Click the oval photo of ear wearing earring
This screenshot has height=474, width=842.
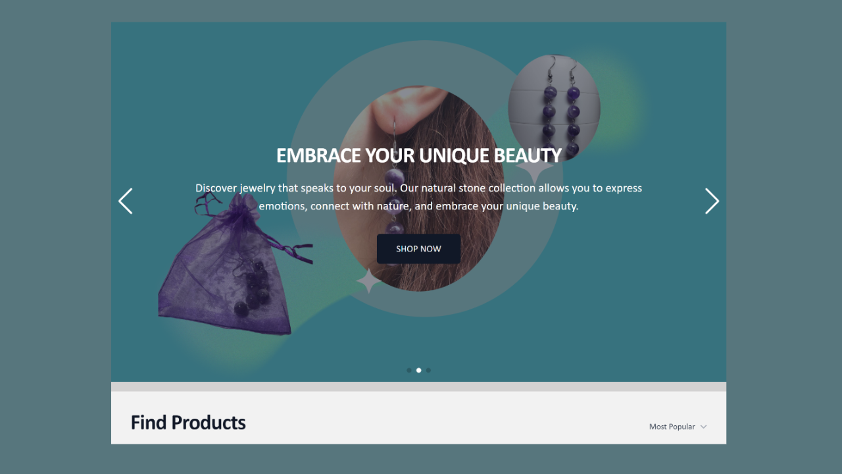click(x=418, y=188)
